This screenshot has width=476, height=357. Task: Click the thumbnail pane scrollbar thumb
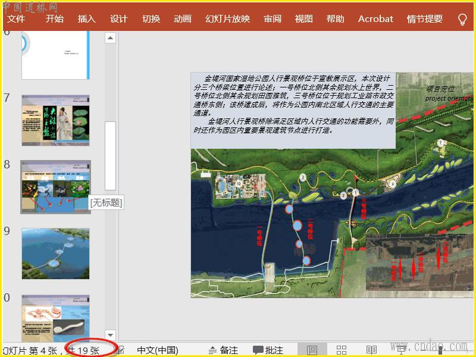tap(111, 156)
